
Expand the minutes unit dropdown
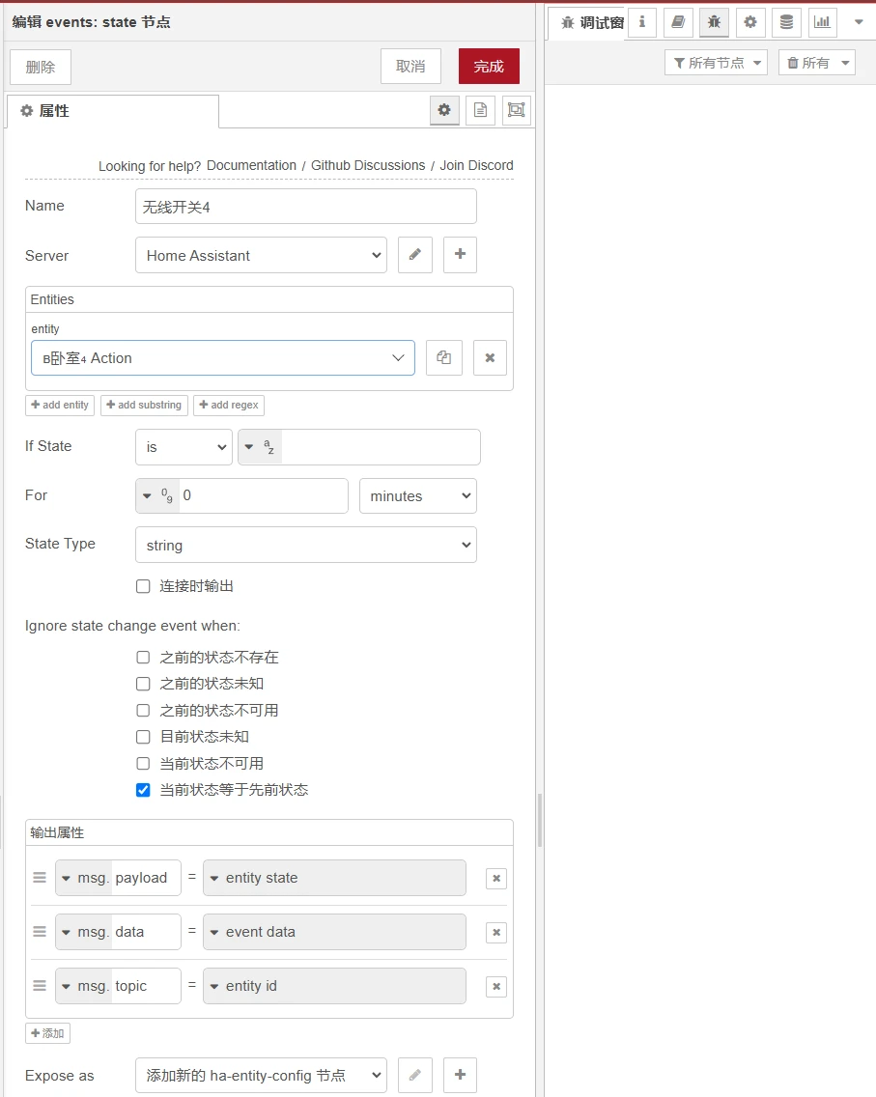pyautogui.click(x=417, y=496)
